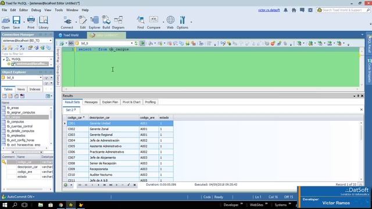Collapse the MySQL tree node
The image size is (372, 209).
click(4, 59)
